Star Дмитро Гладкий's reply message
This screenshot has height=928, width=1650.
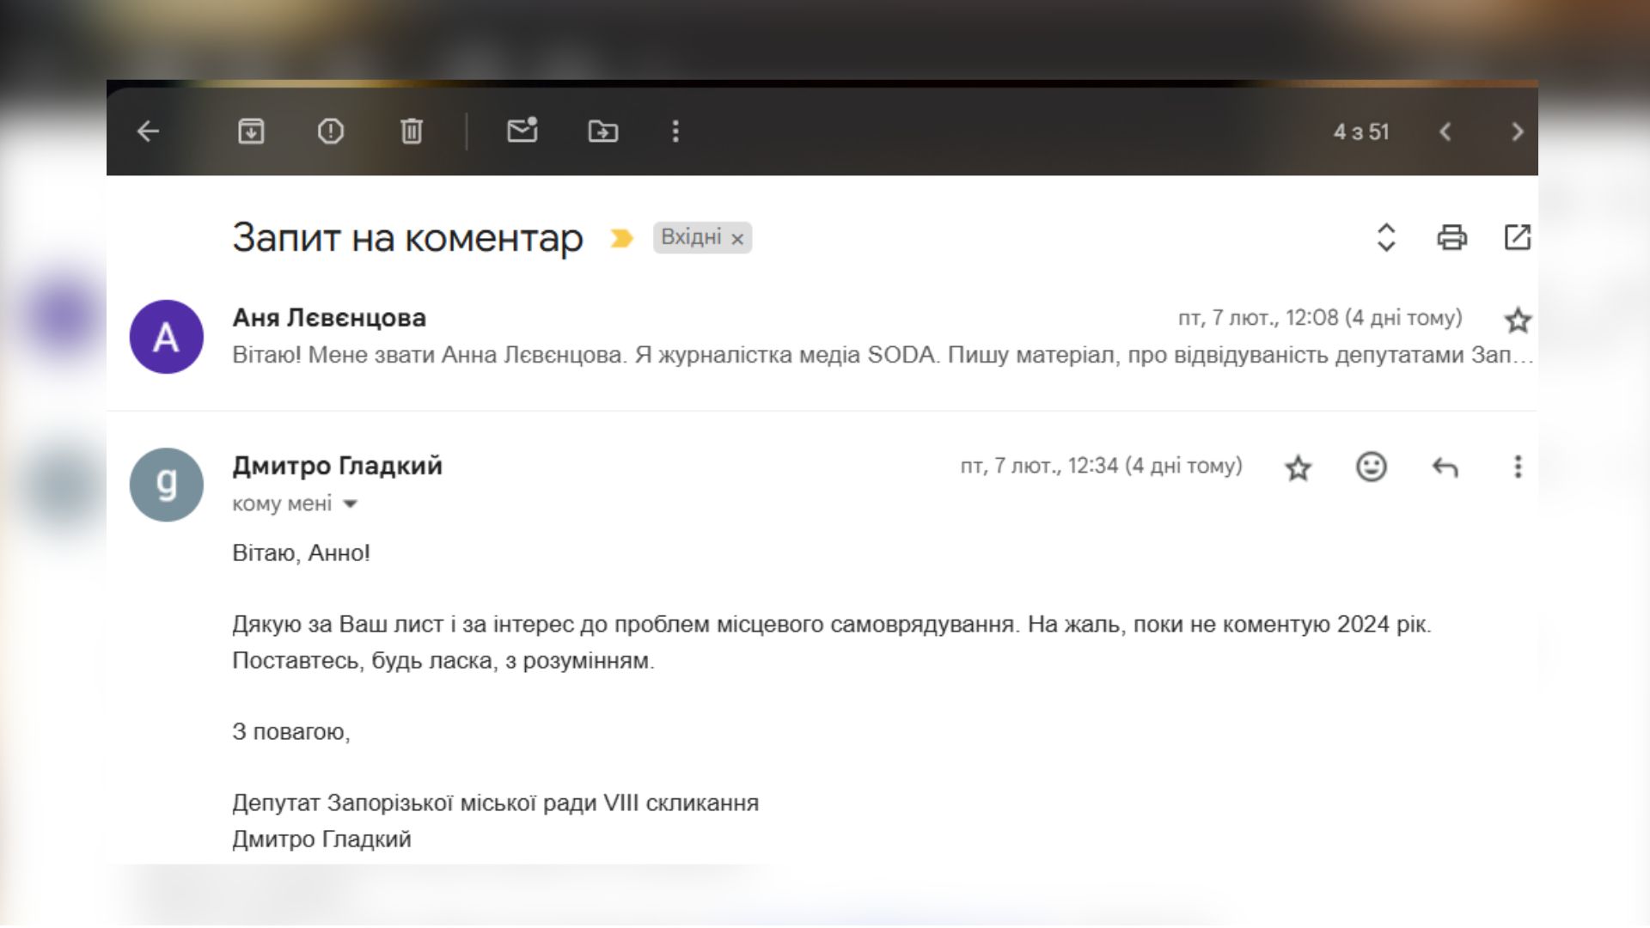[x=1298, y=468]
